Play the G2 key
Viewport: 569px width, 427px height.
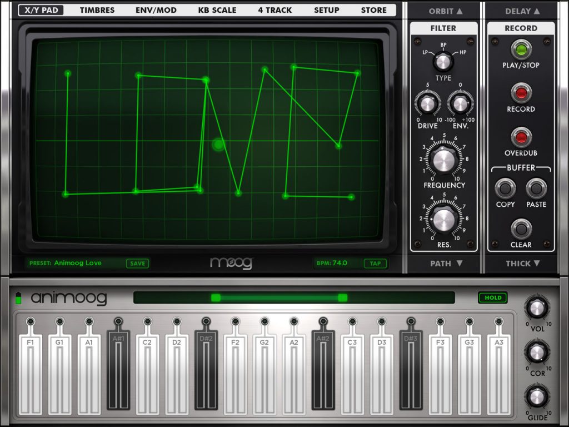(x=264, y=374)
